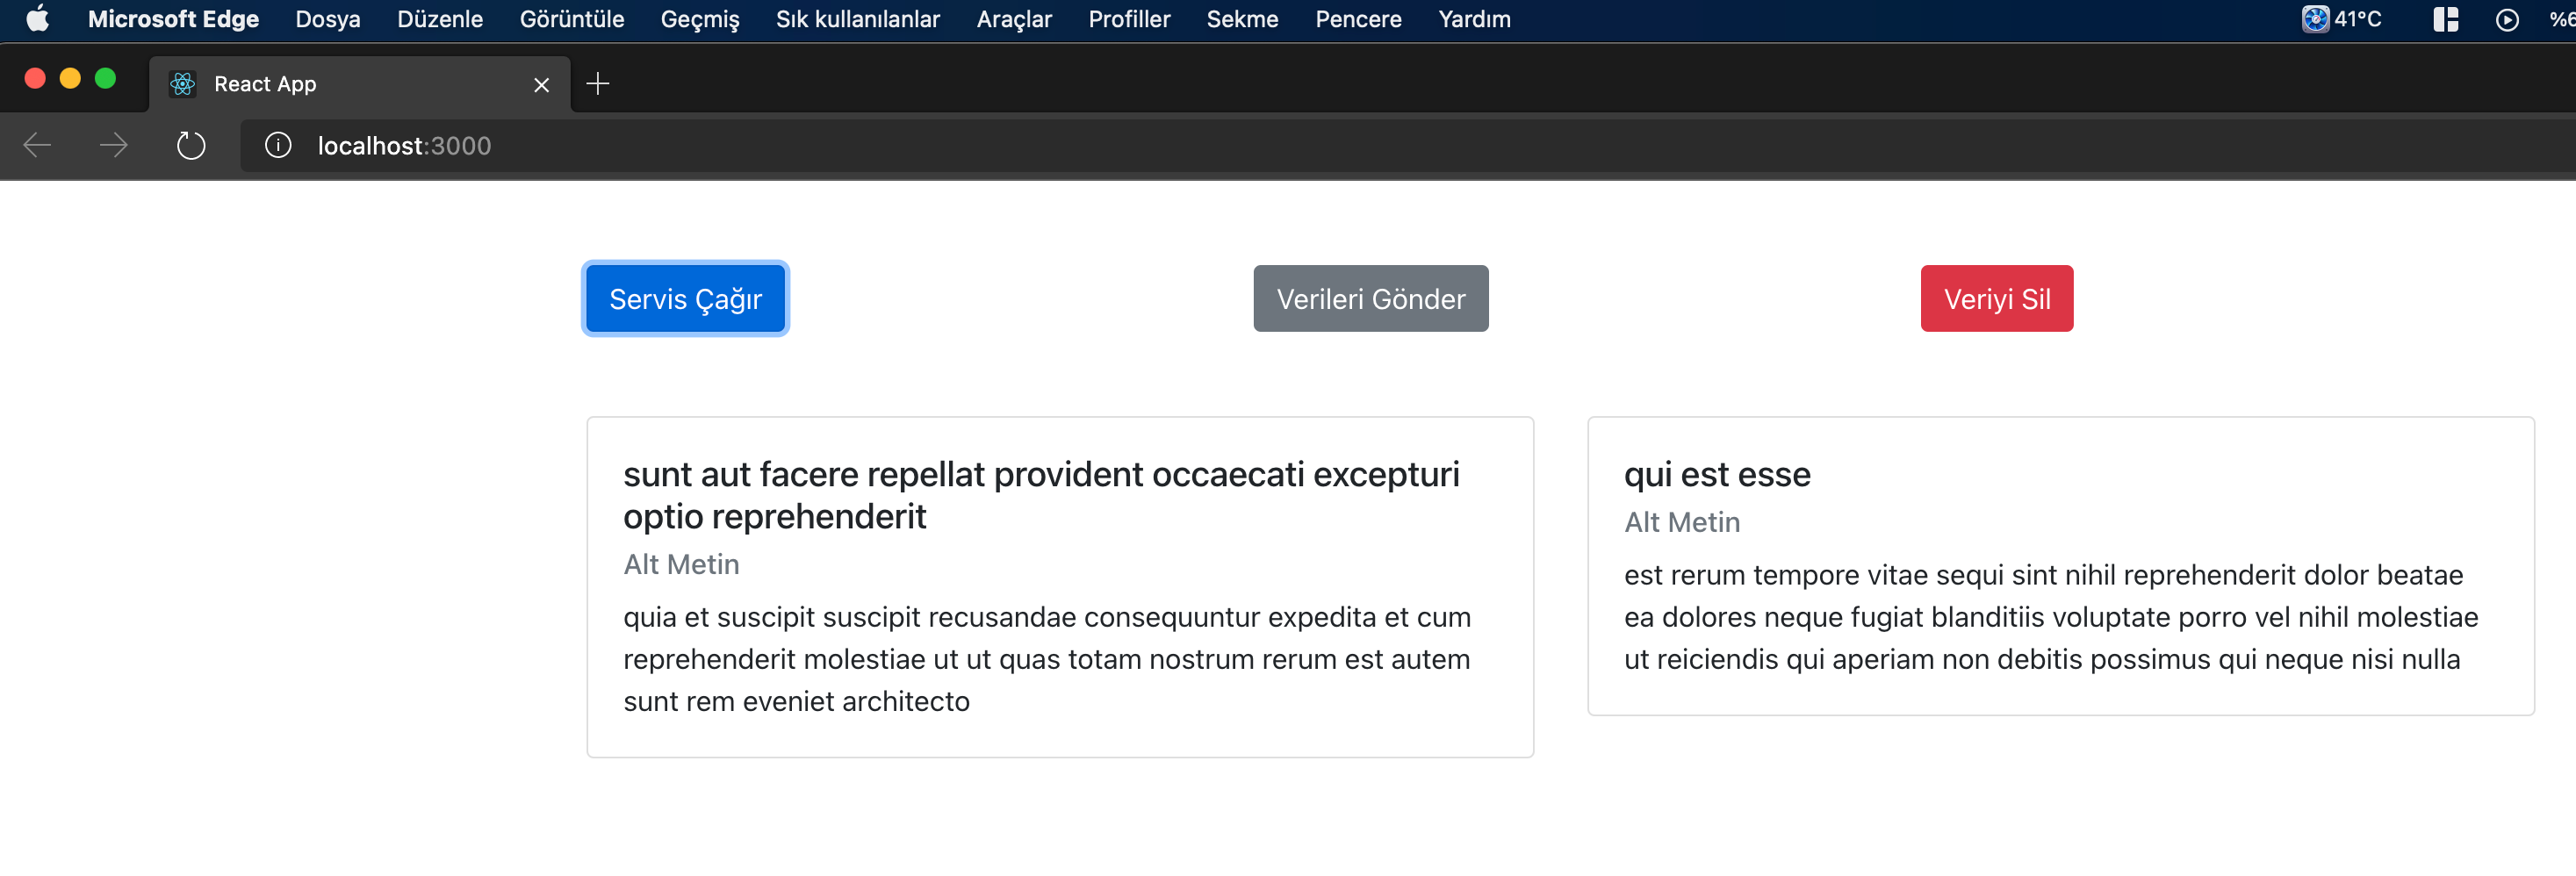Image resolution: width=2576 pixels, height=876 pixels.
Task: Open a new tab with plus icon
Action: click(x=598, y=84)
